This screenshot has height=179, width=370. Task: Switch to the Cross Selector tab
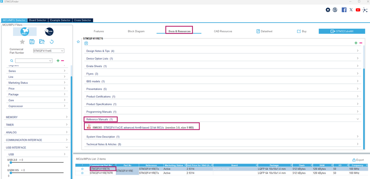pyautogui.click(x=83, y=20)
